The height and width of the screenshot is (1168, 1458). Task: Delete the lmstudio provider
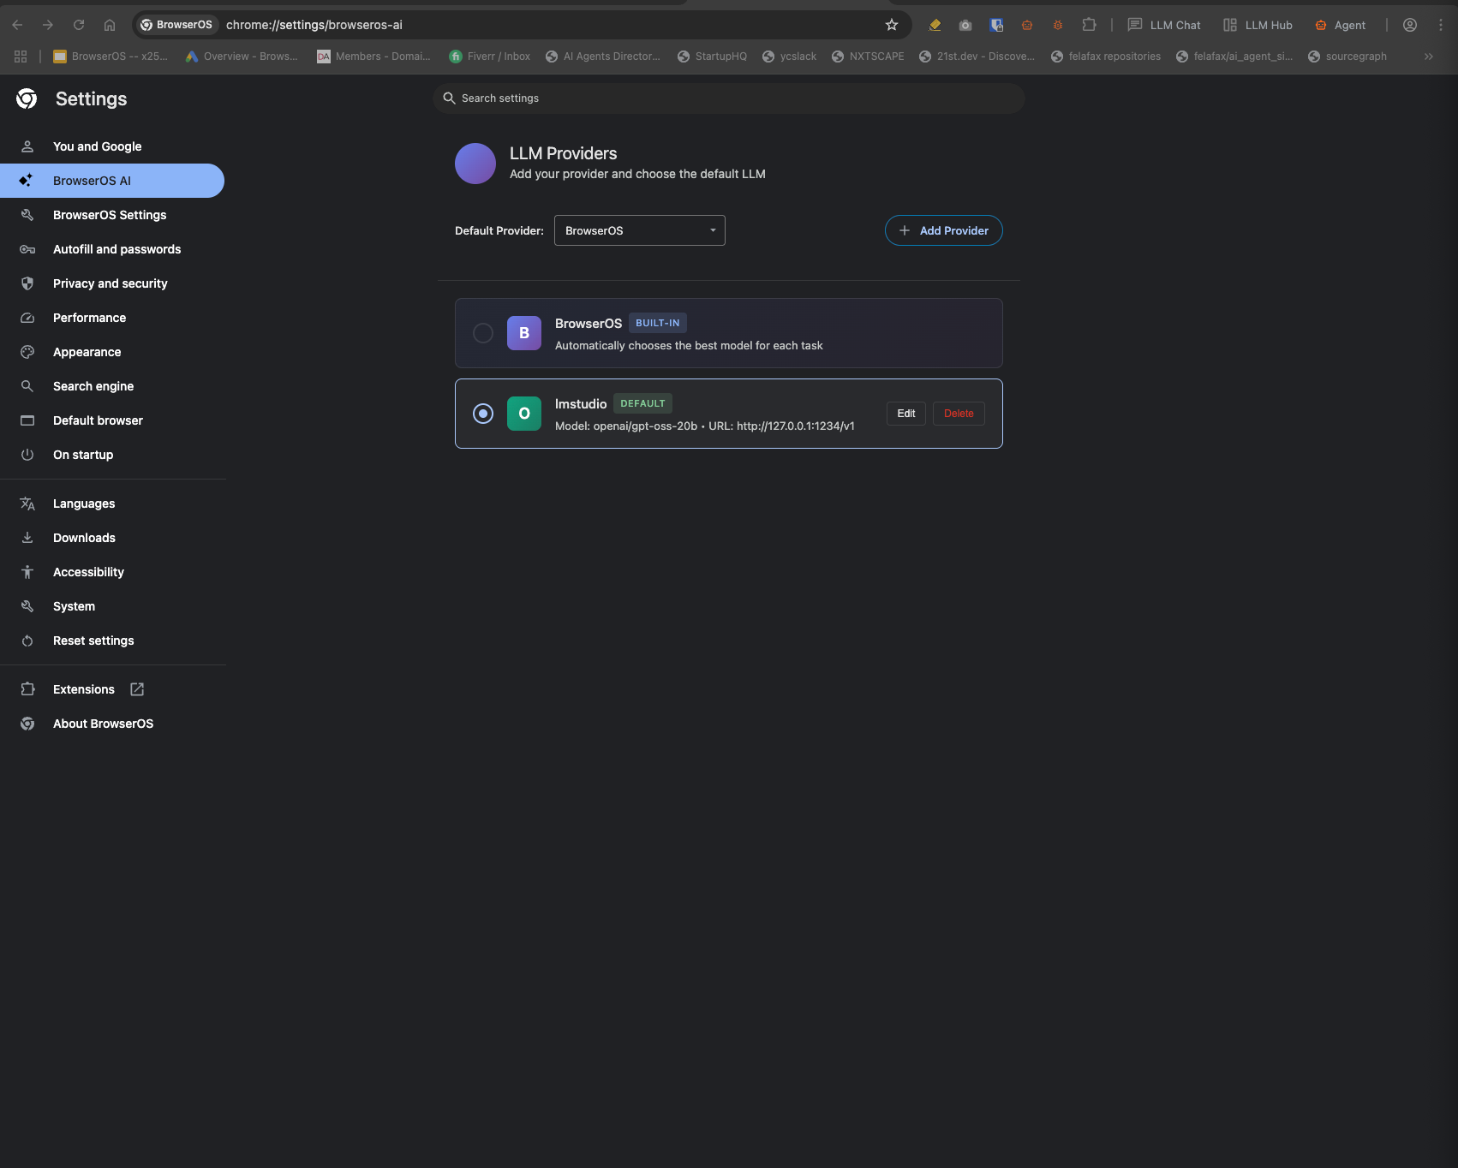coord(958,414)
